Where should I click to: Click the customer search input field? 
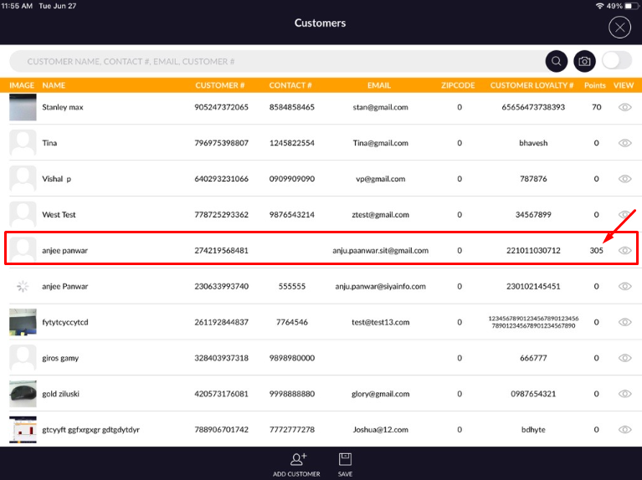point(276,61)
